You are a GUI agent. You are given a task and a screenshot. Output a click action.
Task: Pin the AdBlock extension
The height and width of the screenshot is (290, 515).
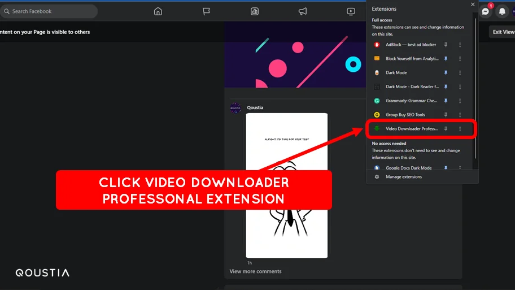(x=446, y=45)
